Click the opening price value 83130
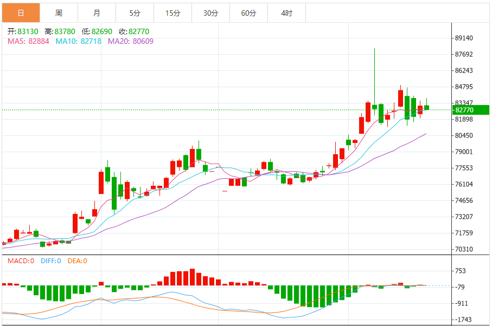The image size is (492, 326). (x=28, y=32)
